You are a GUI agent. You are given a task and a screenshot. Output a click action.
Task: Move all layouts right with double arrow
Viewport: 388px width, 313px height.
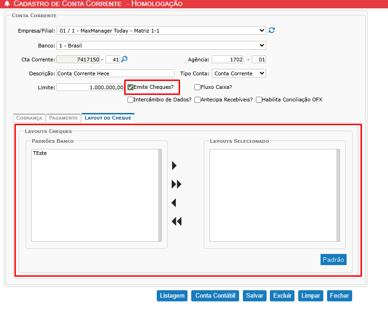(176, 185)
